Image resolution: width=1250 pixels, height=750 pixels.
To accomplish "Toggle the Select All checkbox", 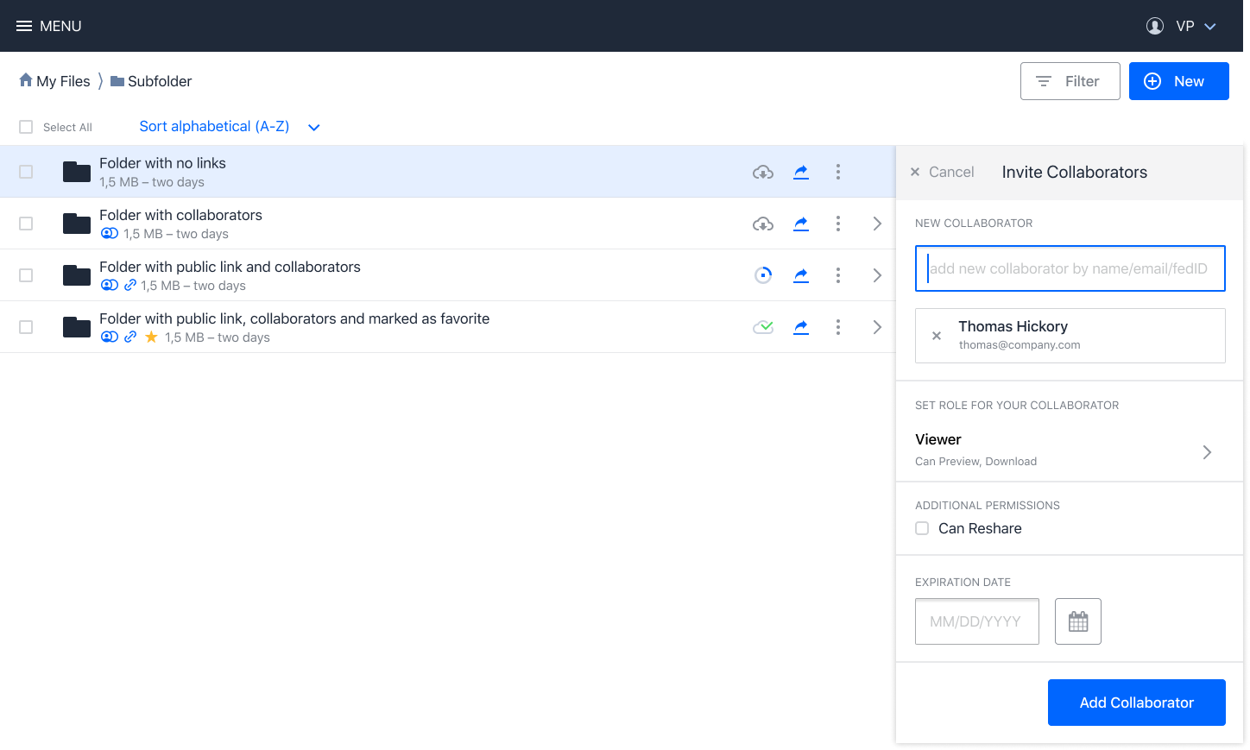I will [26, 127].
